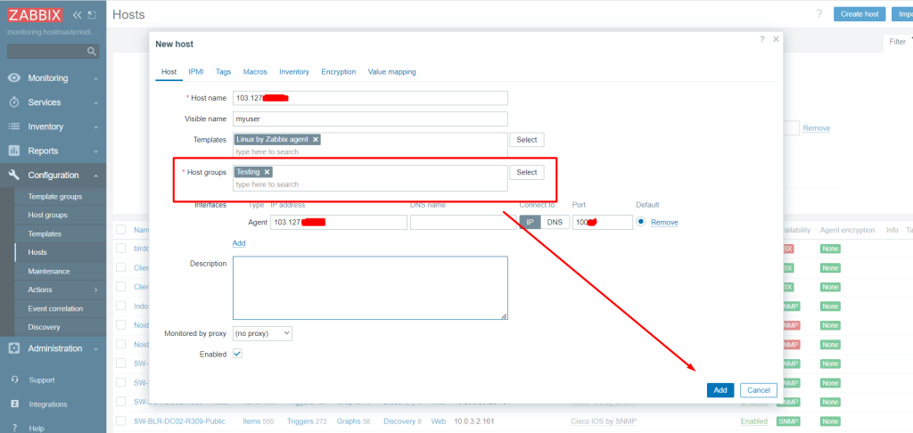Image resolution: width=913 pixels, height=433 pixels.
Task: Collapse the Configuration menu chevron
Action: pyautogui.click(x=95, y=176)
